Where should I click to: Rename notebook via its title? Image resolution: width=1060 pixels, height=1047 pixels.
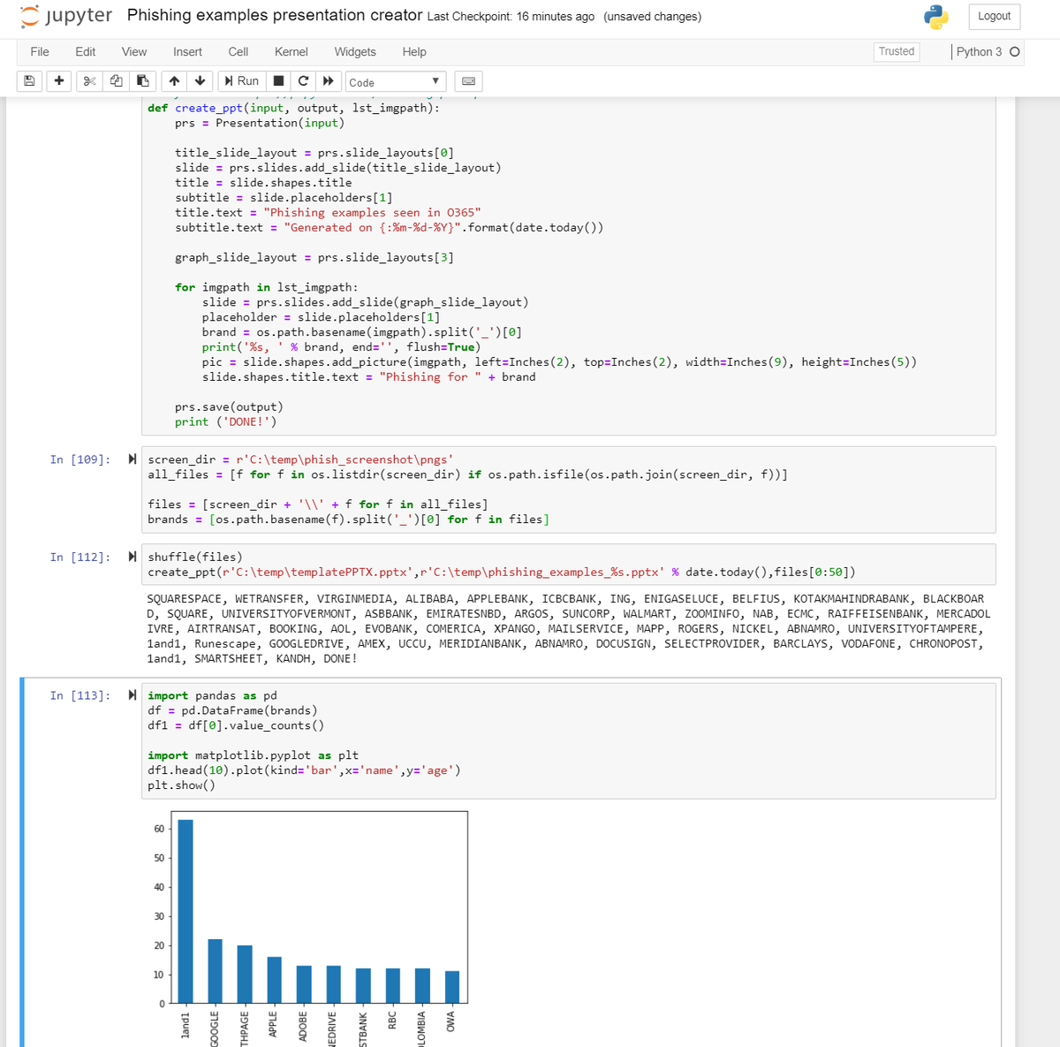(275, 16)
